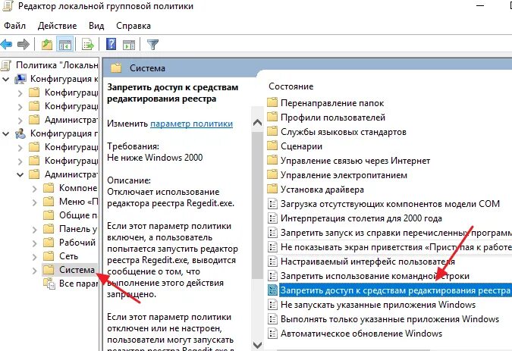This screenshot has width=512, height=351.
Task: Click the параметр политики link
Action: pos(191,124)
